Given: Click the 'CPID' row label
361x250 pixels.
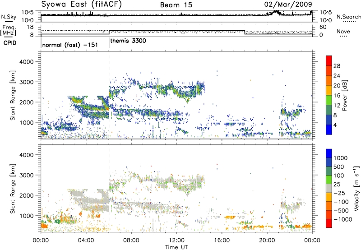Looking at the screenshot, I should (x=10, y=43).
